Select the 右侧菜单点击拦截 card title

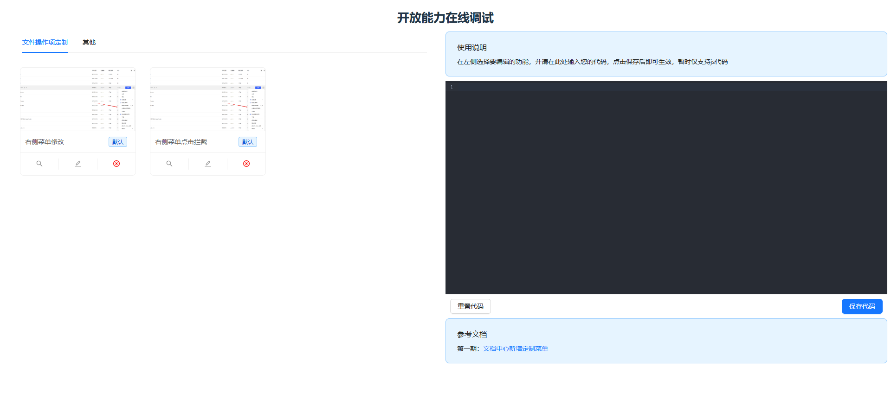[181, 142]
